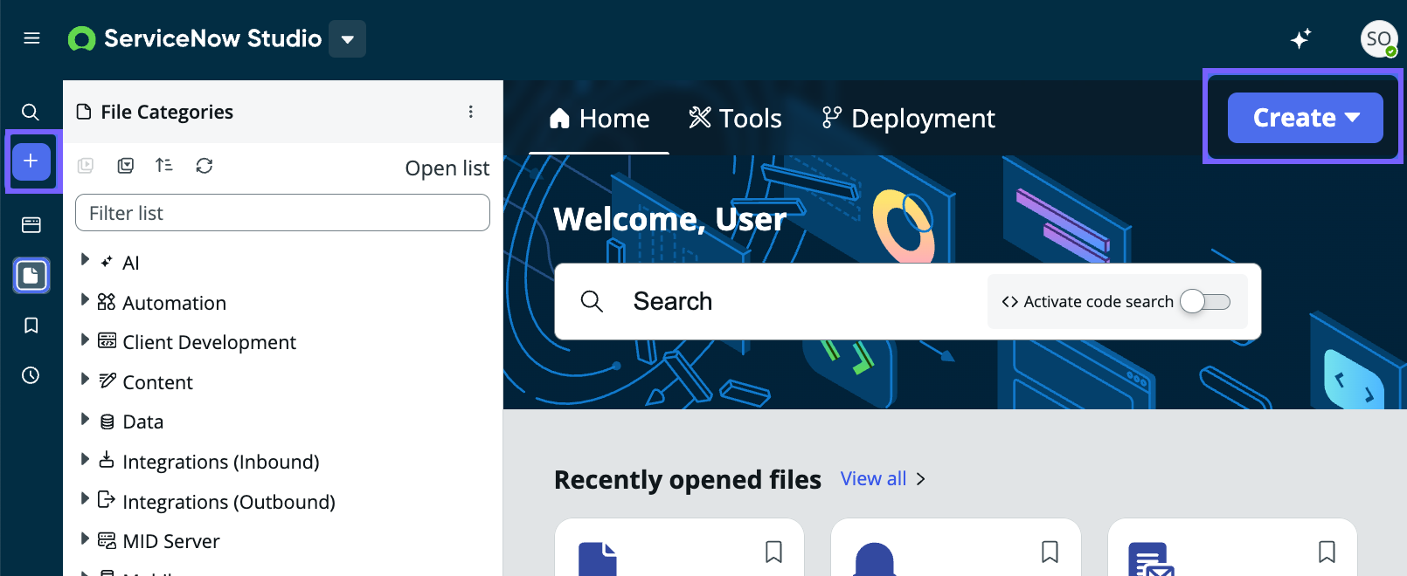Expand the Automation category
This screenshot has width=1407, height=576.
tap(85, 299)
